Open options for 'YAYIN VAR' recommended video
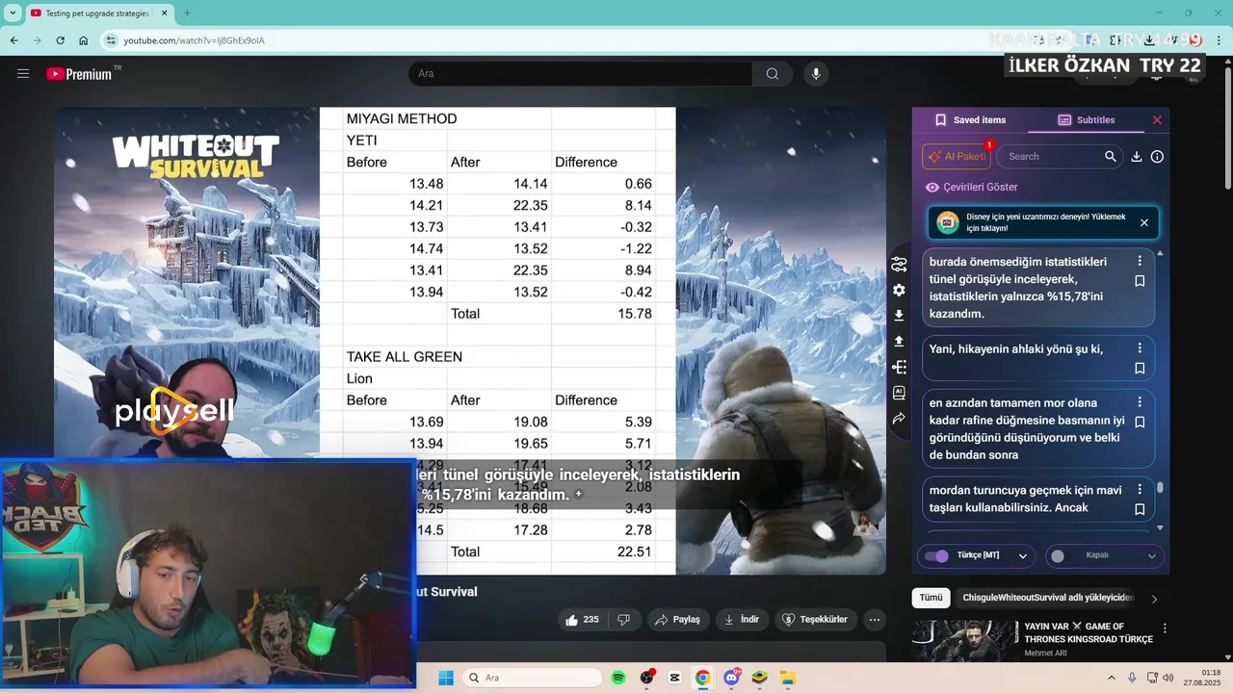The width and height of the screenshot is (1233, 693). click(1165, 629)
